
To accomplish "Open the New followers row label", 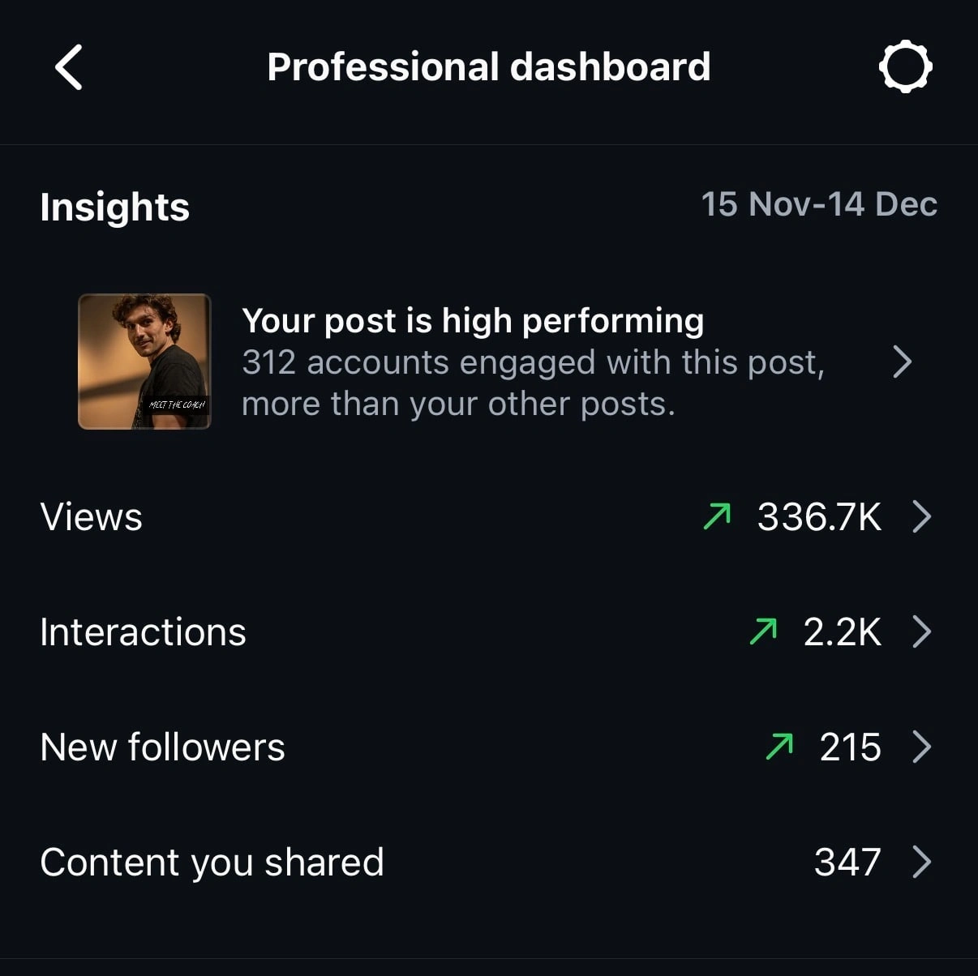I will click(x=162, y=747).
